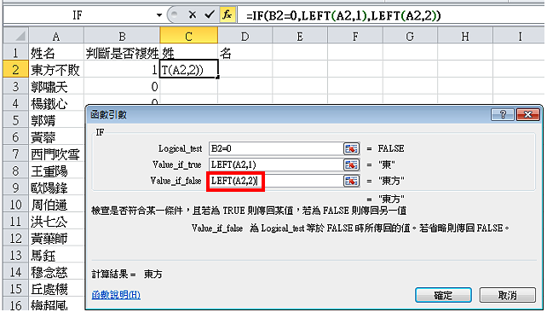Click the 取消 Cancel button

507,295
